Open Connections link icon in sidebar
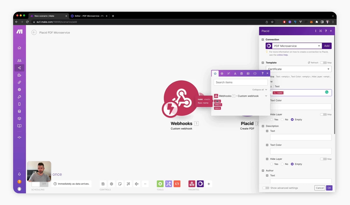This screenshot has width=350, height=205. (x=19, y=83)
